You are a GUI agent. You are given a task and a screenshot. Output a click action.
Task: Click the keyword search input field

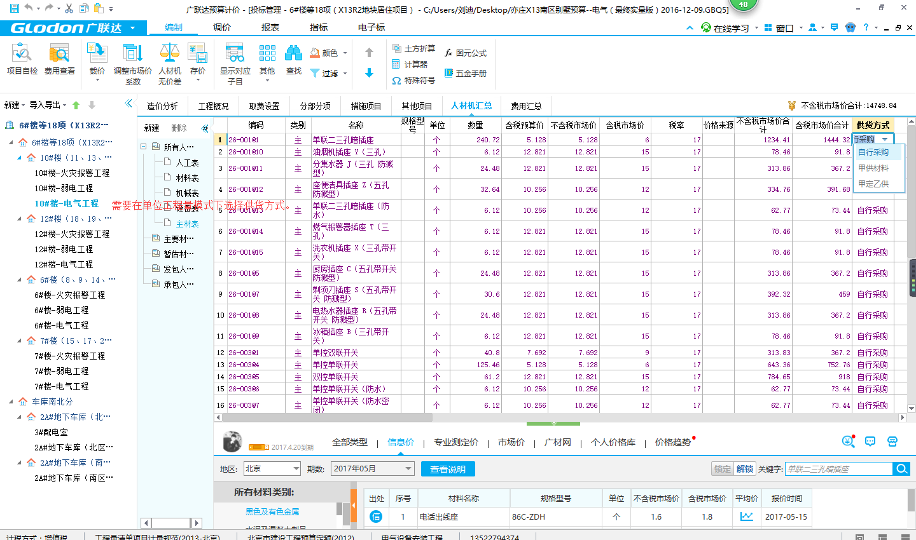pos(839,469)
